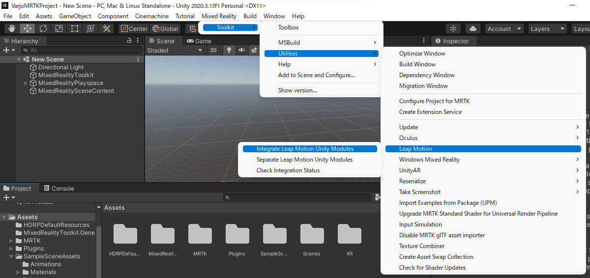Viewport: 590px width, 278px height.
Task: Open the GameObject menu
Action: point(75,16)
